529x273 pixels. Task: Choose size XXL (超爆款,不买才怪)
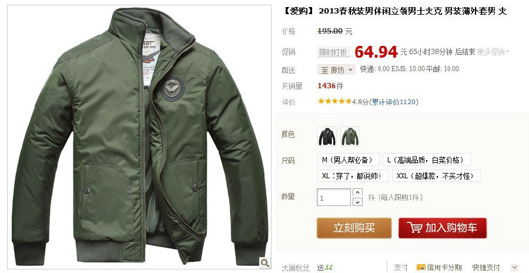click(436, 176)
